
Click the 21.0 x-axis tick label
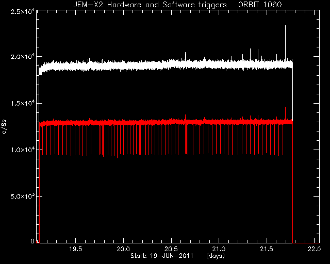click(219, 249)
